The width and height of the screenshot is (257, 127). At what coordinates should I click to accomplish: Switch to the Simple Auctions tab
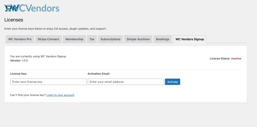coord(138,39)
